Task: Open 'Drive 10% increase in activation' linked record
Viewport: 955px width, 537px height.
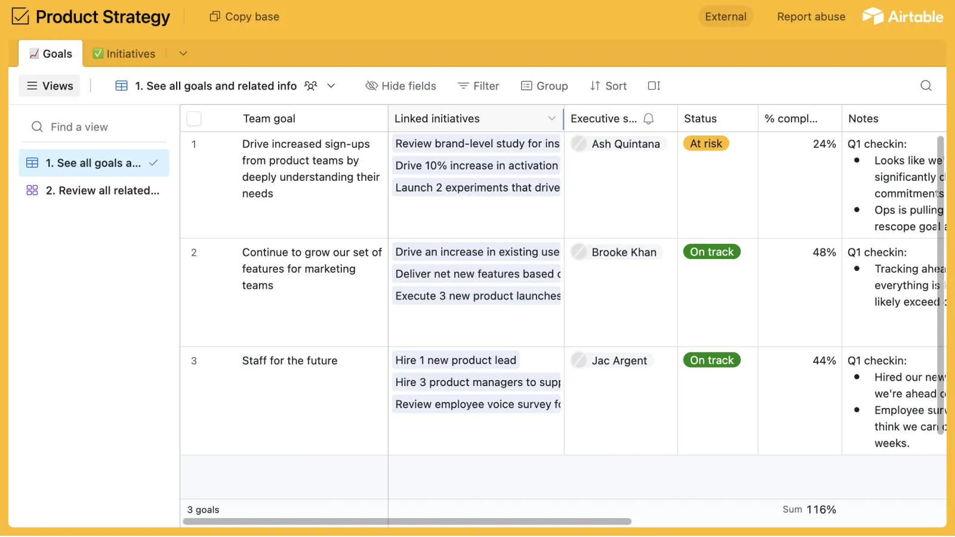Action: click(x=476, y=166)
